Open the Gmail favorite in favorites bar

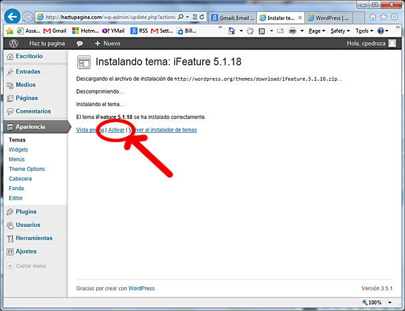(x=55, y=31)
